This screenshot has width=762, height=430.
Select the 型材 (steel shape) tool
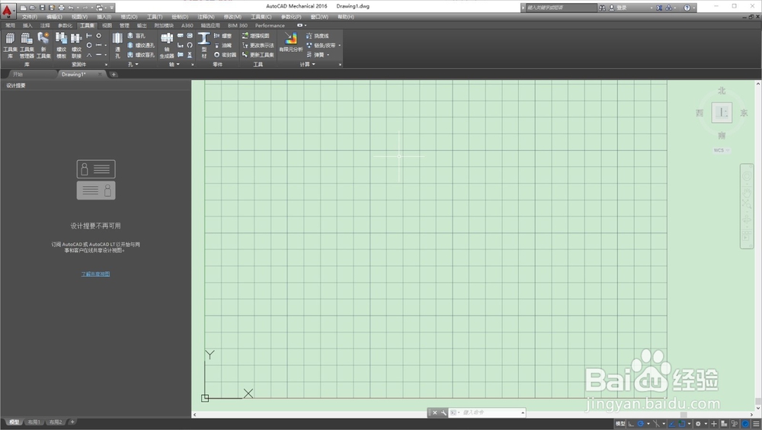coord(204,45)
